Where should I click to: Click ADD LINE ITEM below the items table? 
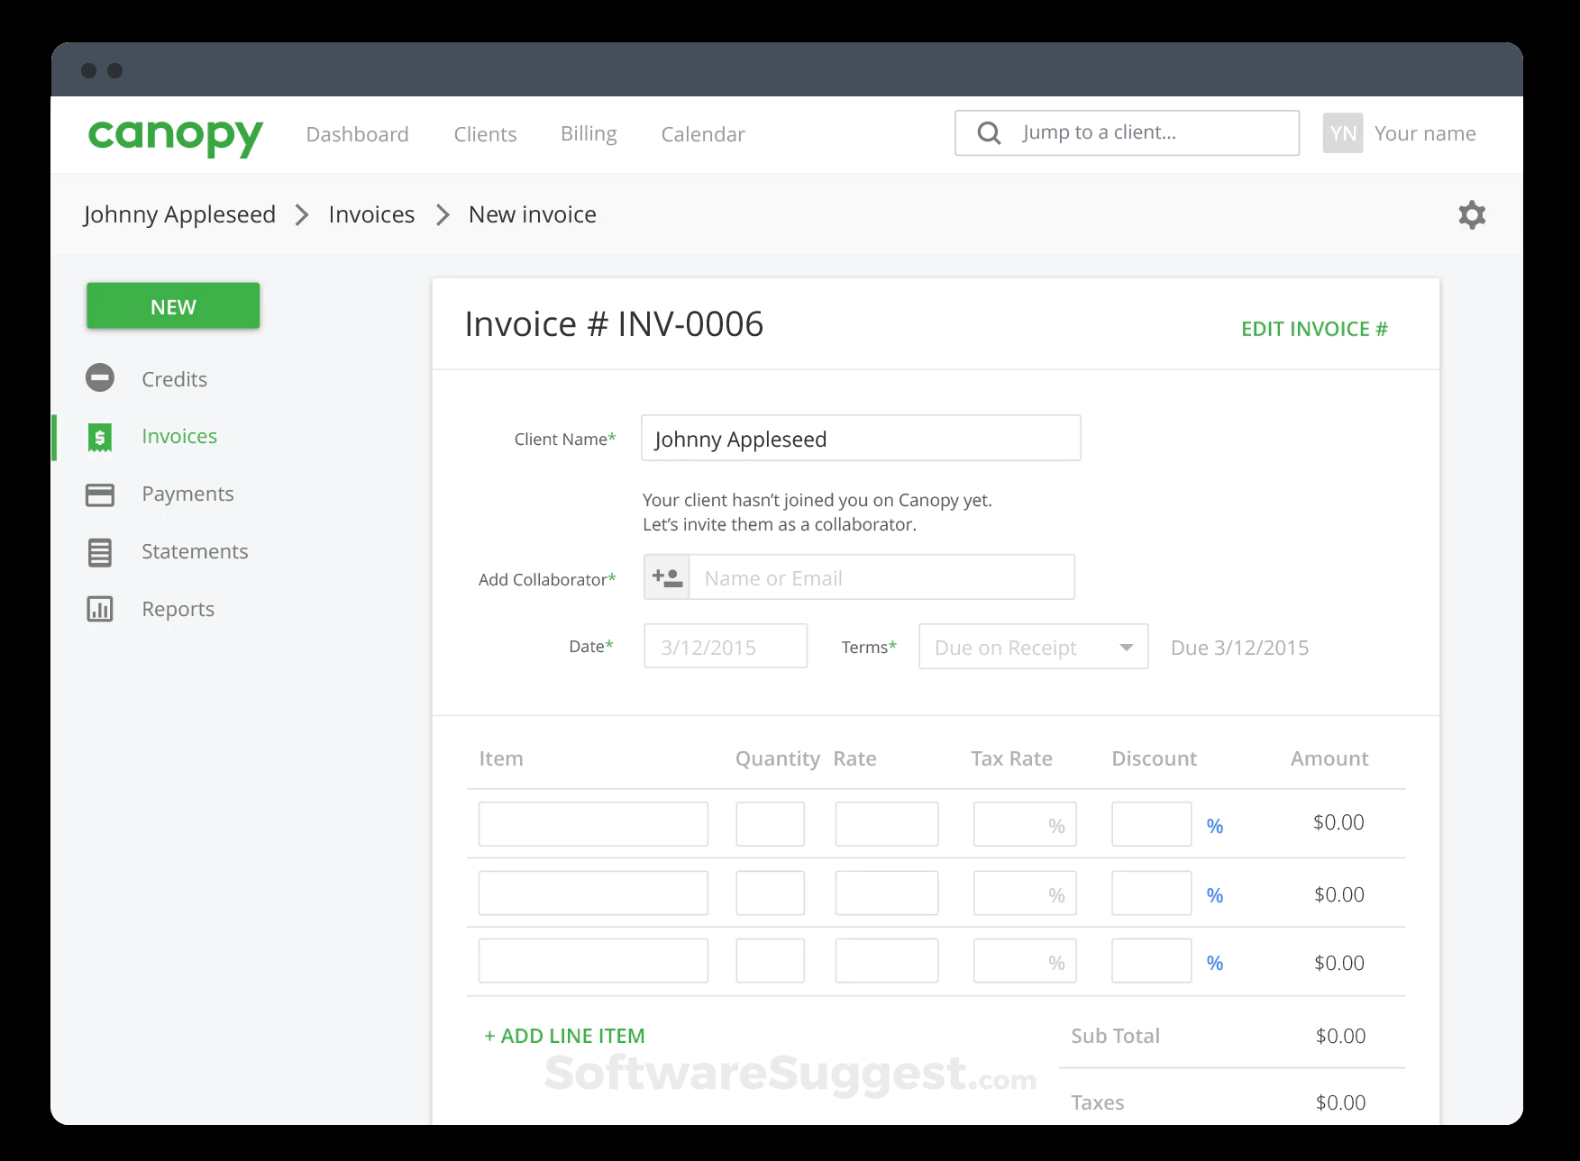[x=564, y=1036]
